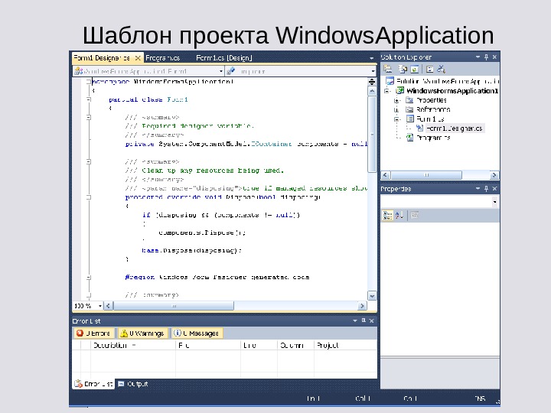Open the document tabs overflow dropdown
The image size is (551, 413).
coord(371,58)
